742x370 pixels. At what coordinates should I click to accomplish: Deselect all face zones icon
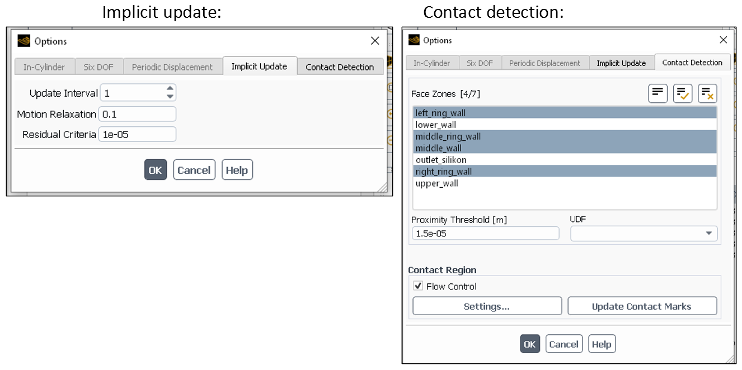click(707, 93)
